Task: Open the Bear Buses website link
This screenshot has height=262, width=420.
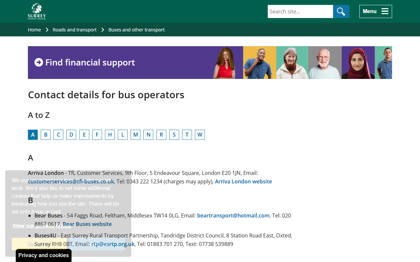Action: [x=87, y=224]
